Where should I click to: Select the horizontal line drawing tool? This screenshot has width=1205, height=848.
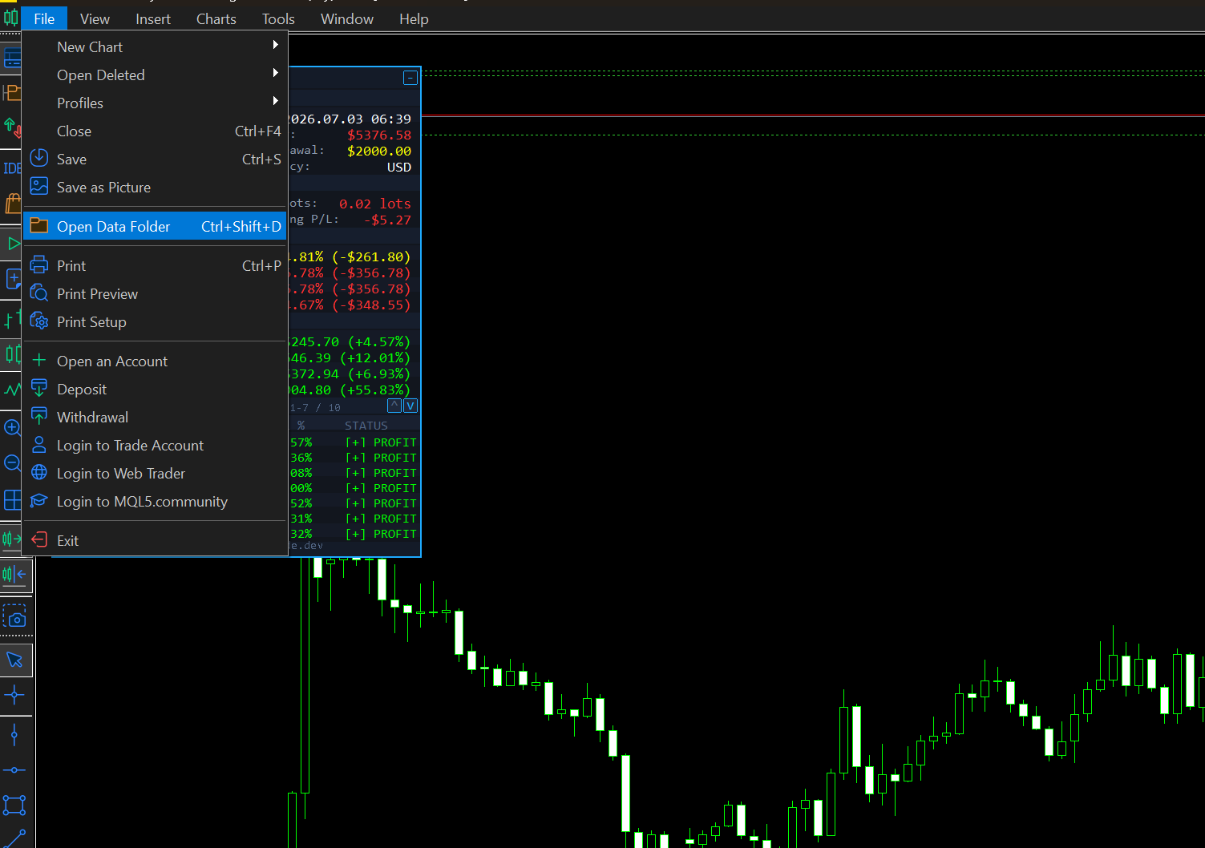pyautogui.click(x=14, y=769)
